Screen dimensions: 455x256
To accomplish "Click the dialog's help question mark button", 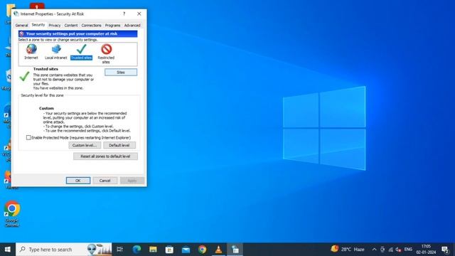I will pos(124,14).
